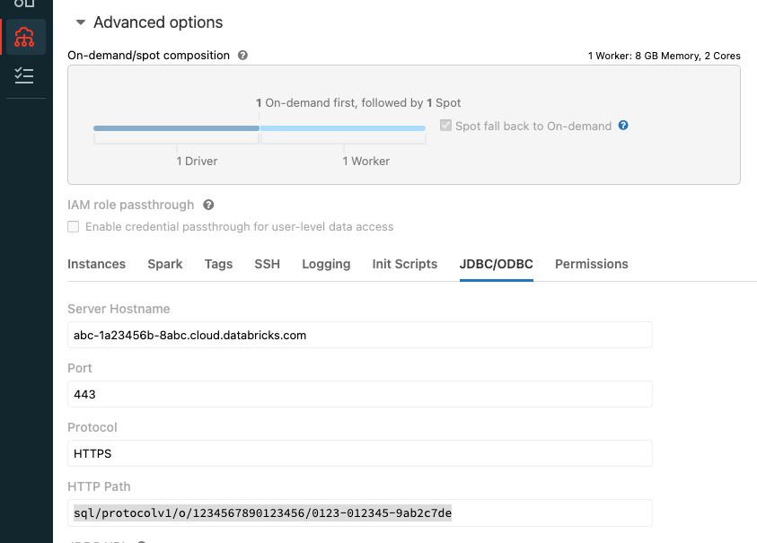The height and width of the screenshot is (543, 757).
Task: Click the 'Server Hostname' label
Action: click(119, 309)
